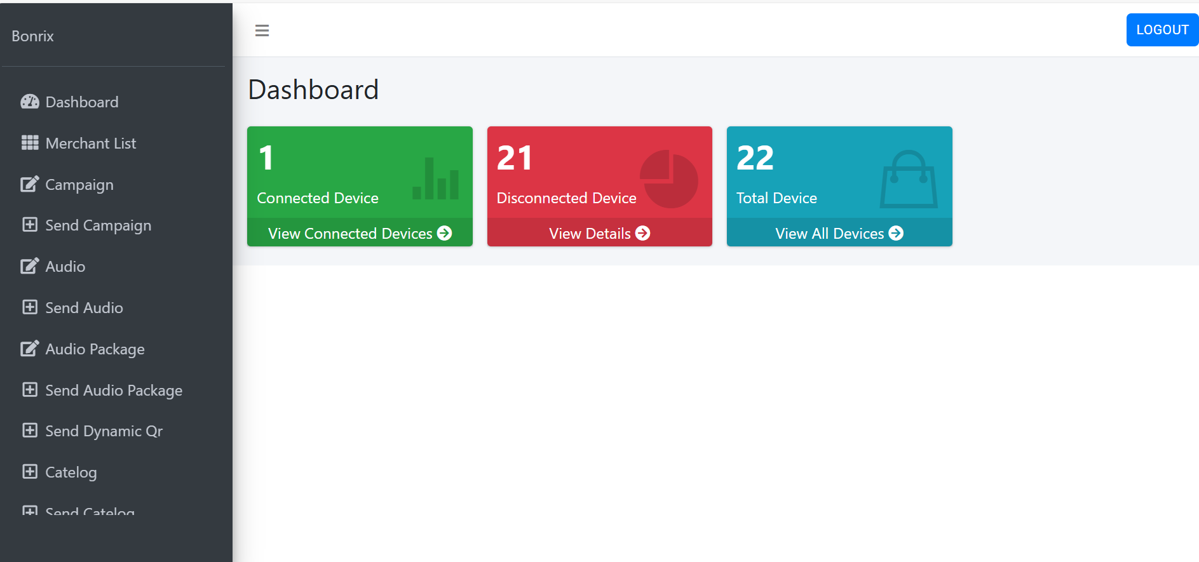Log out using the LOGOUT button
Viewport: 1199px width, 562px height.
pyautogui.click(x=1162, y=30)
